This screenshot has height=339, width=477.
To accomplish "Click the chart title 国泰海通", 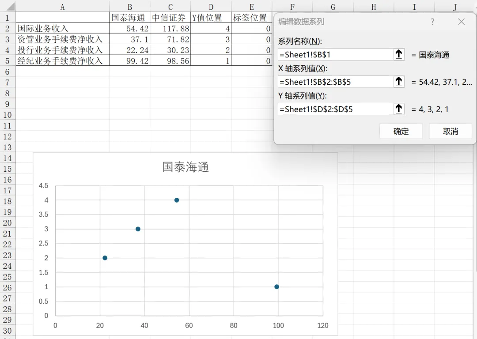I will coord(185,167).
